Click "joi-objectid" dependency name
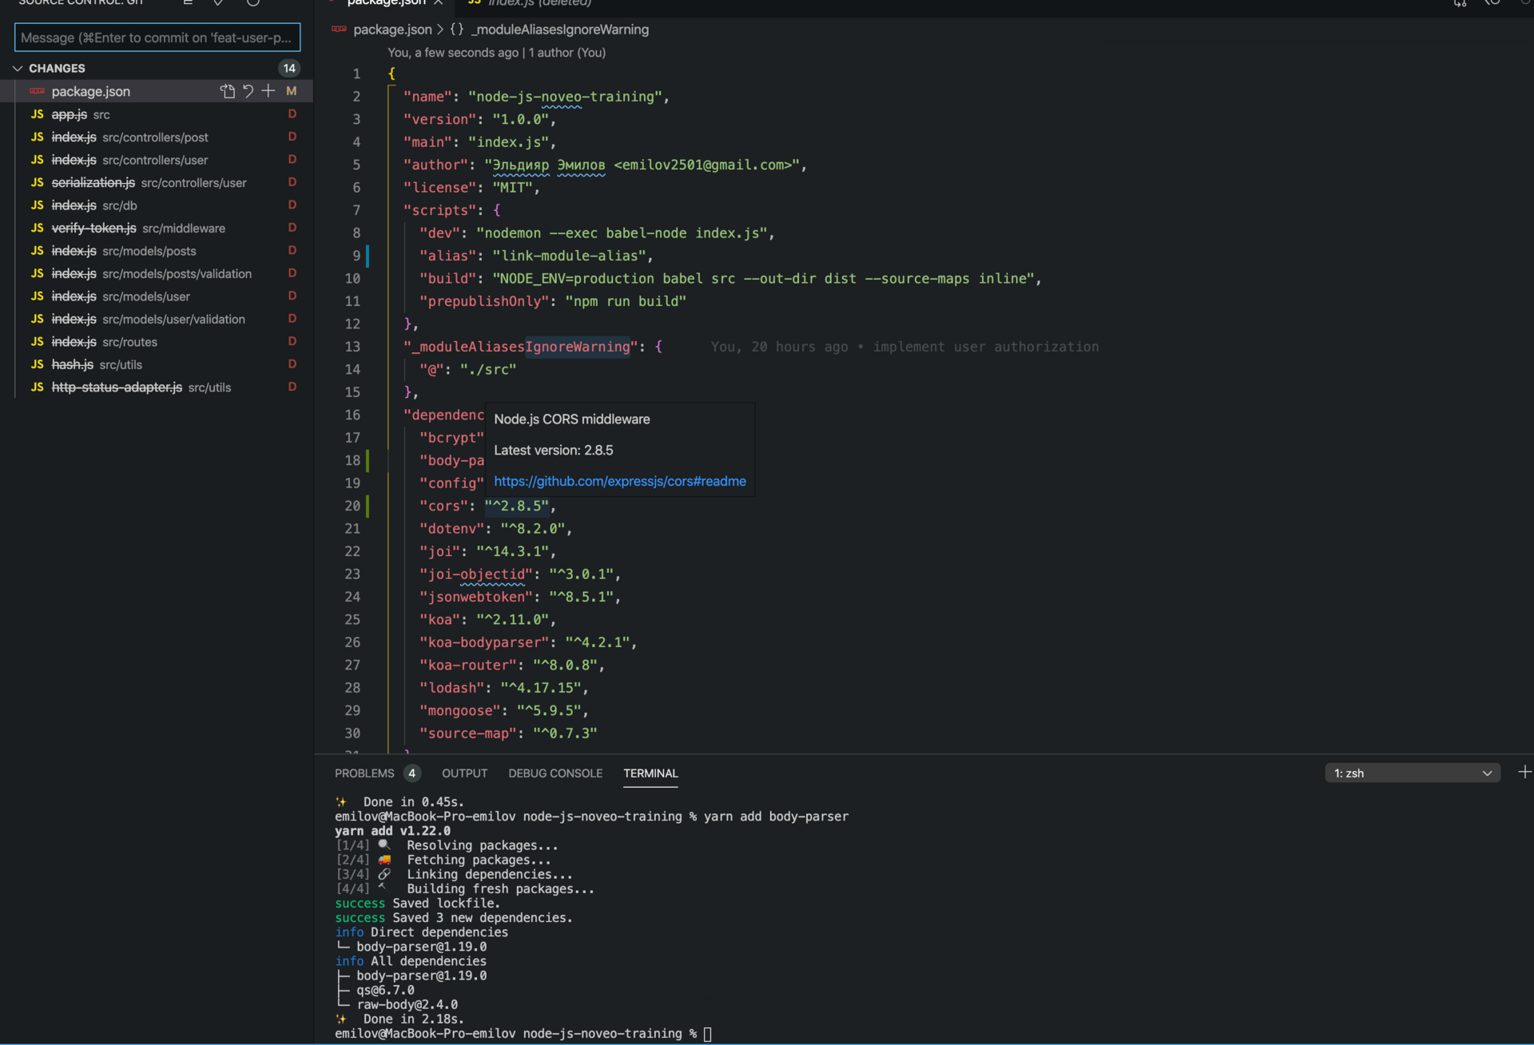Image resolution: width=1534 pixels, height=1045 pixels. (x=476, y=574)
